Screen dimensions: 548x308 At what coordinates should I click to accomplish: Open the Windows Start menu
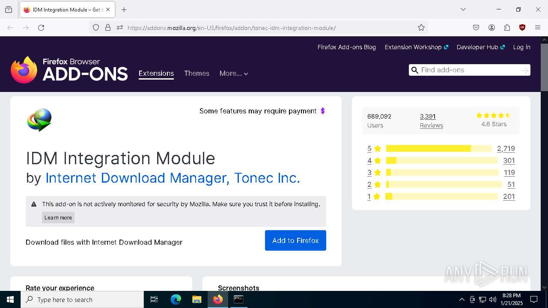point(10,299)
